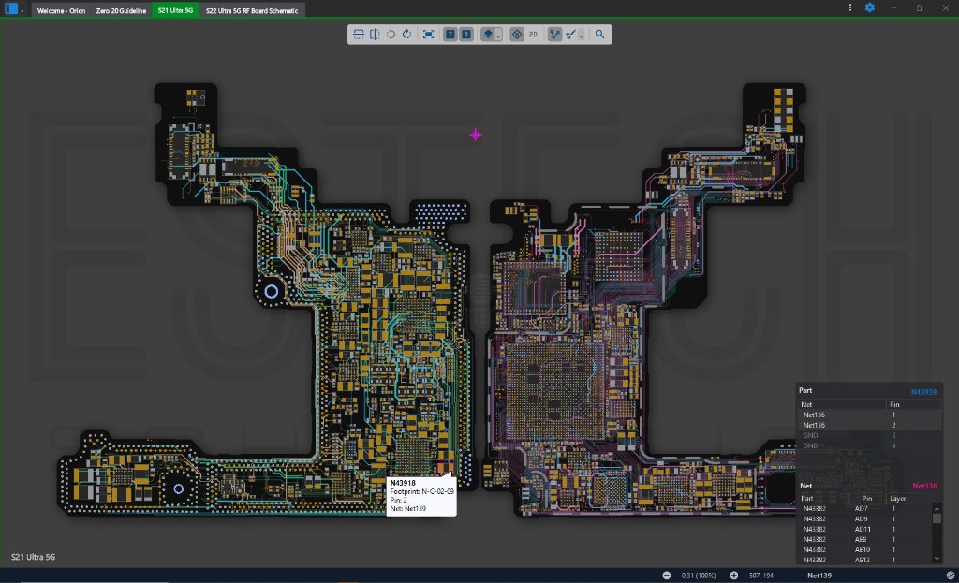
Task: Open the layers dropdown arrow
Action: pyautogui.click(x=498, y=36)
